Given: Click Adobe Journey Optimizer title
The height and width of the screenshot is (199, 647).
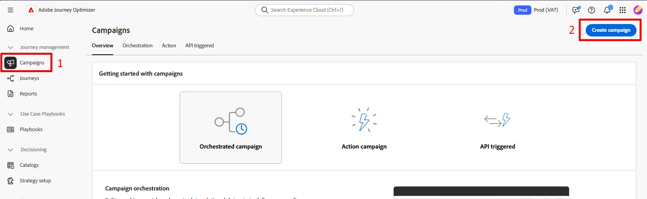Looking at the screenshot, I should point(67,10).
